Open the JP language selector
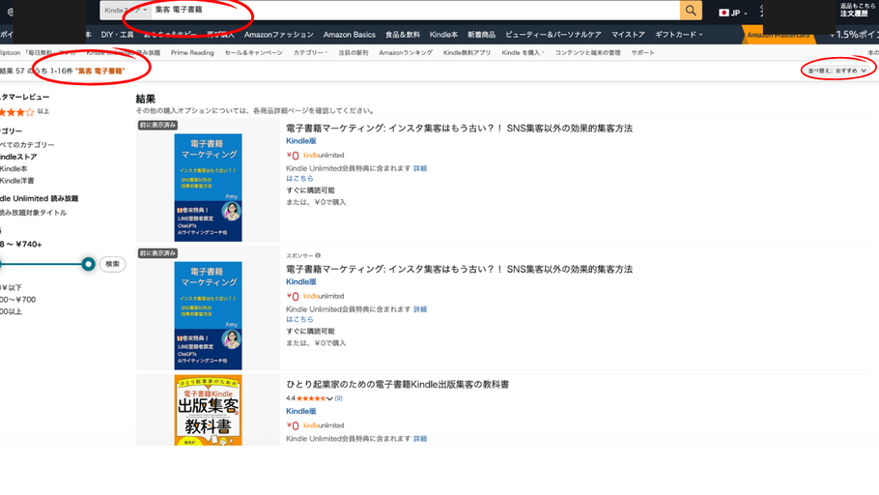This screenshot has width=879, height=495. pyautogui.click(x=733, y=13)
